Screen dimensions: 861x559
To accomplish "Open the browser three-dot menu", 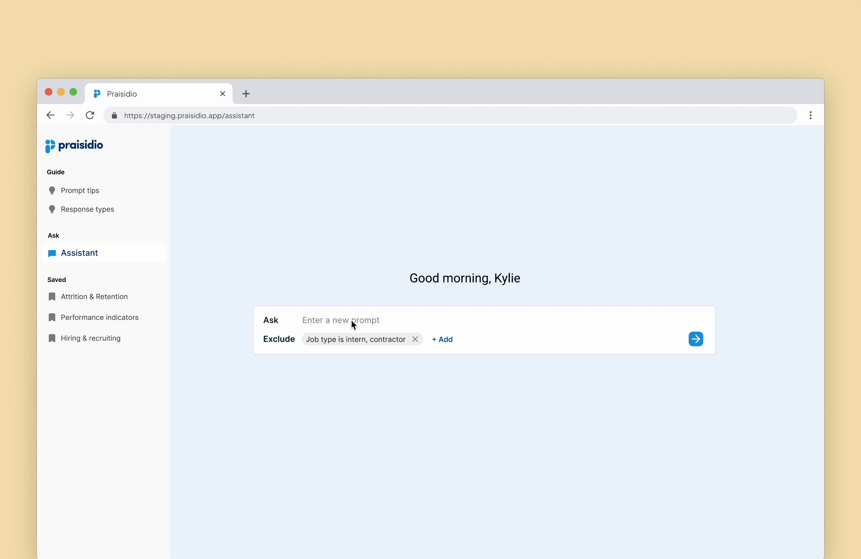I will coord(810,115).
